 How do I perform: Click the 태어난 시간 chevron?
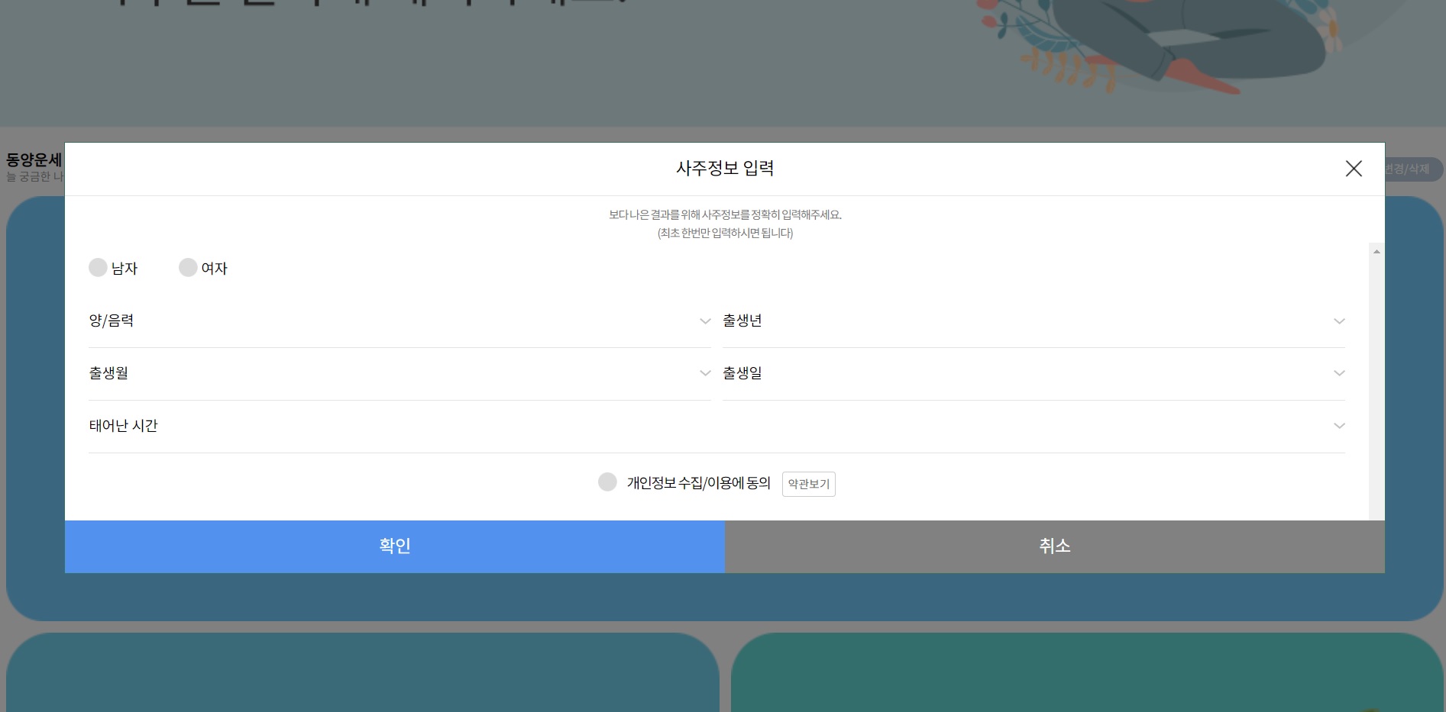(1339, 426)
